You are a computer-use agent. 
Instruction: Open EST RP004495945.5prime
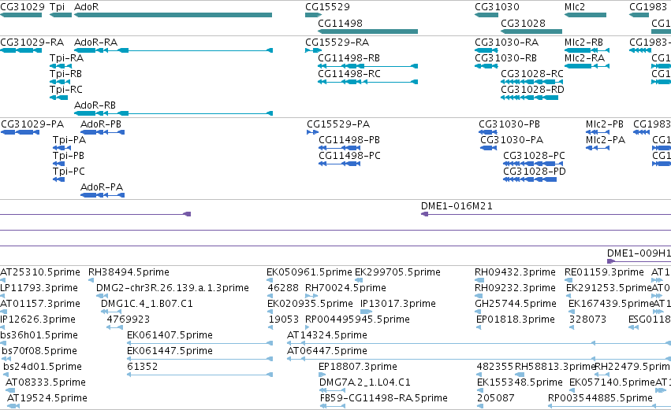point(308,327)
